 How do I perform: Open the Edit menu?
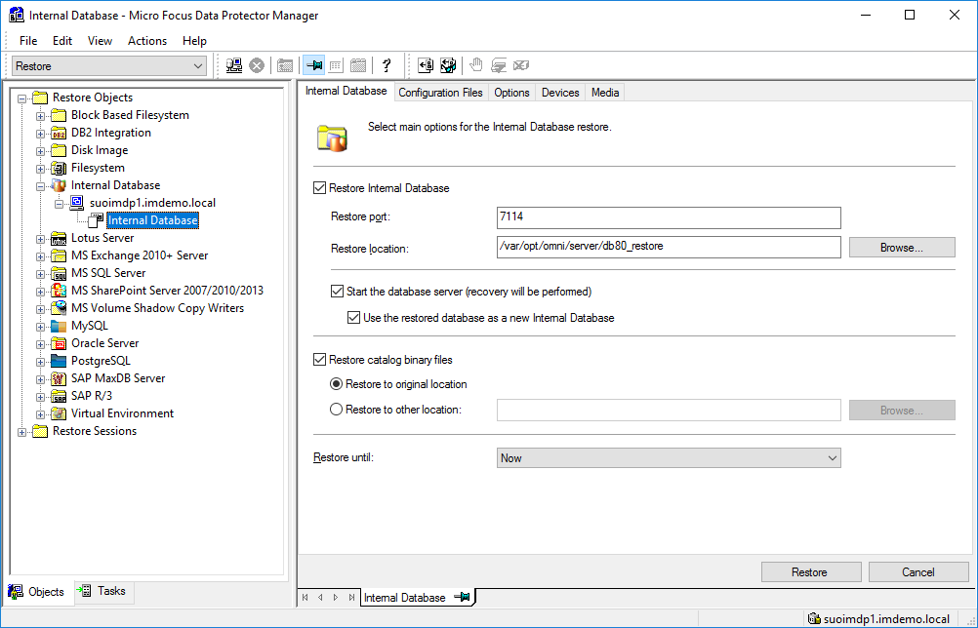tap(62, 41)
